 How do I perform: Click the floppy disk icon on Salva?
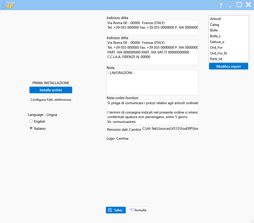109,210
